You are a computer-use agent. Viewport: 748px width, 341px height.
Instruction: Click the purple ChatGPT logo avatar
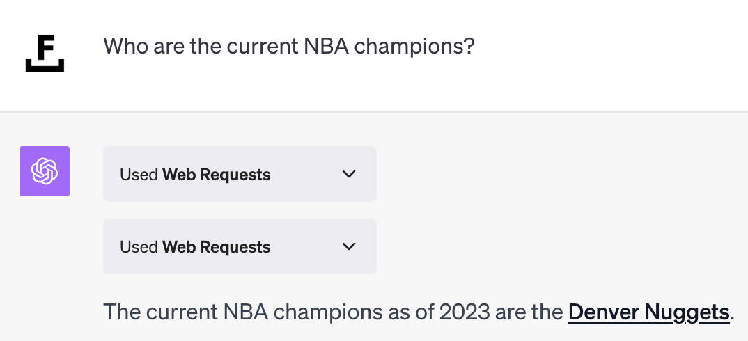tap(45, 171)
